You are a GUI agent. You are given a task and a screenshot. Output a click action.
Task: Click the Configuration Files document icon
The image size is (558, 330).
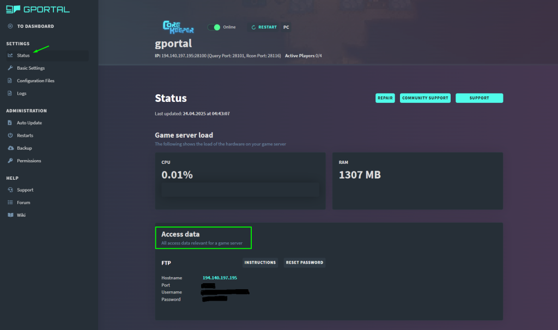coord(10,81)
